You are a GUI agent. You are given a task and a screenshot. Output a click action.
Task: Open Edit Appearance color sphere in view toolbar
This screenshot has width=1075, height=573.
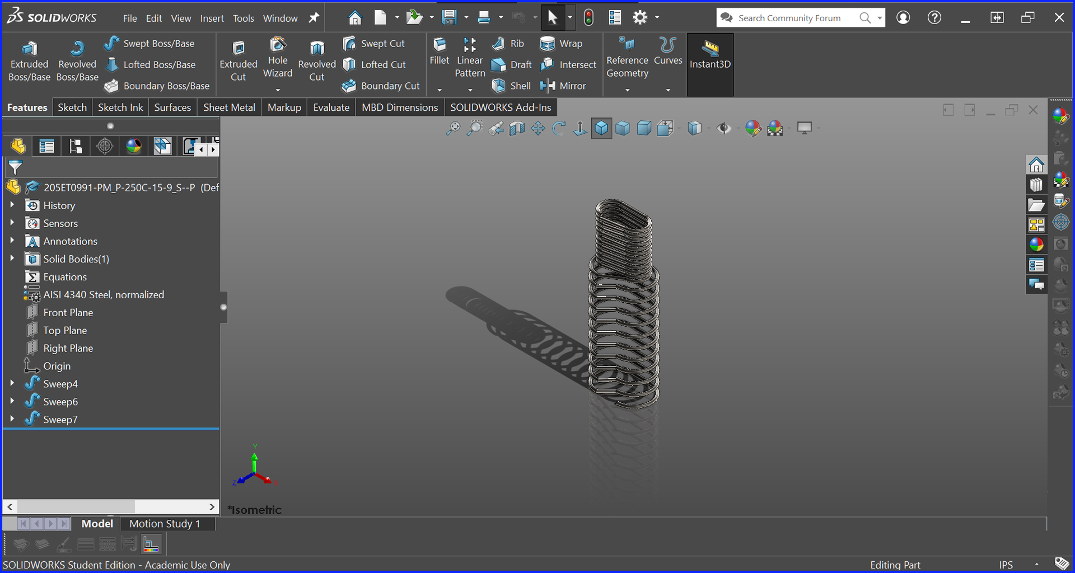click(x=753, y=129)
